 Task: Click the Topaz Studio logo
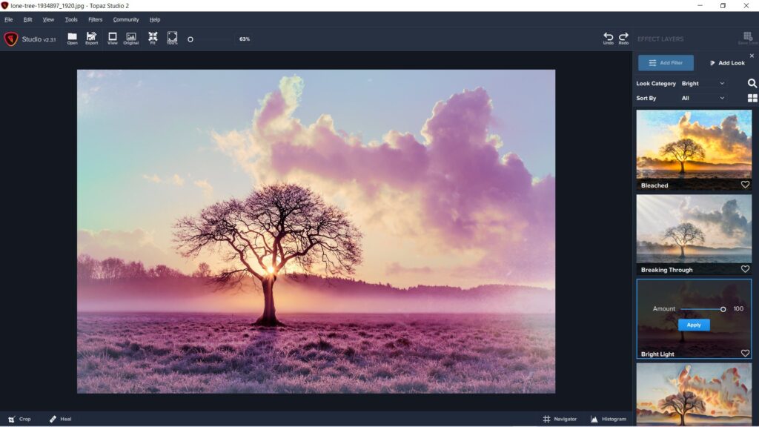point(10,39)
